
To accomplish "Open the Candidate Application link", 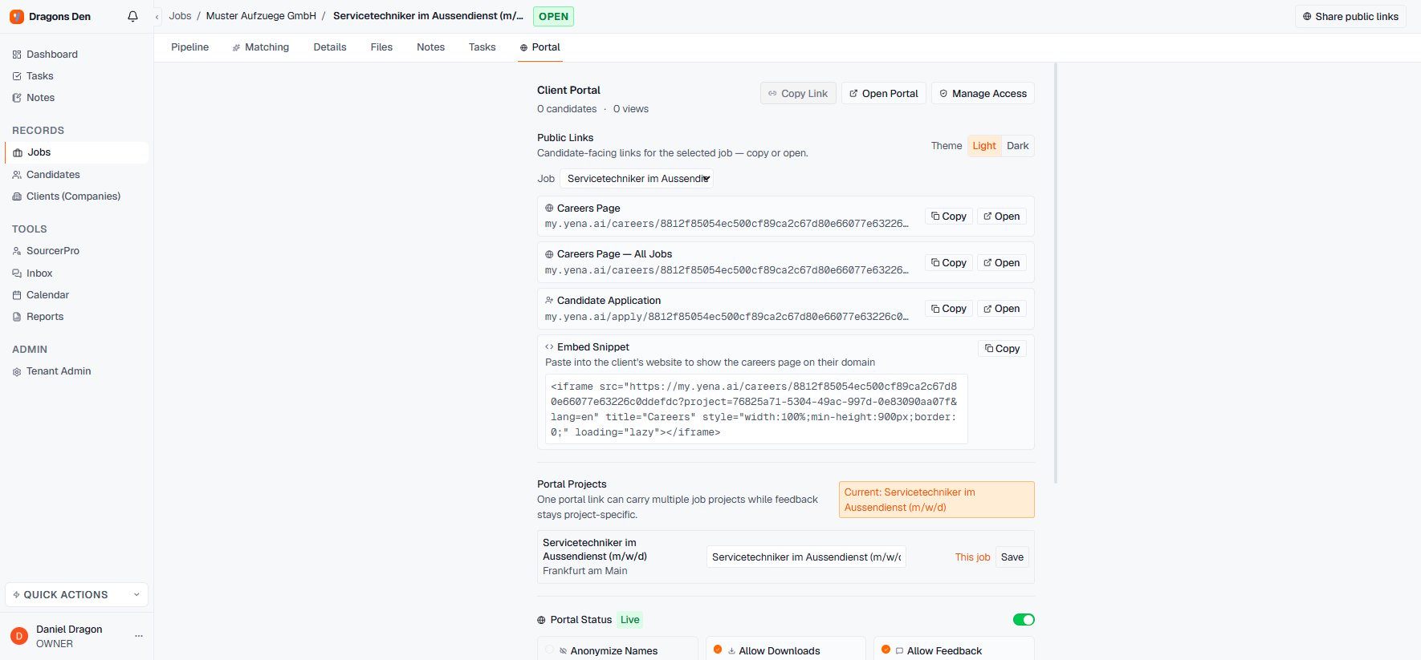I will click(1002, 309).
